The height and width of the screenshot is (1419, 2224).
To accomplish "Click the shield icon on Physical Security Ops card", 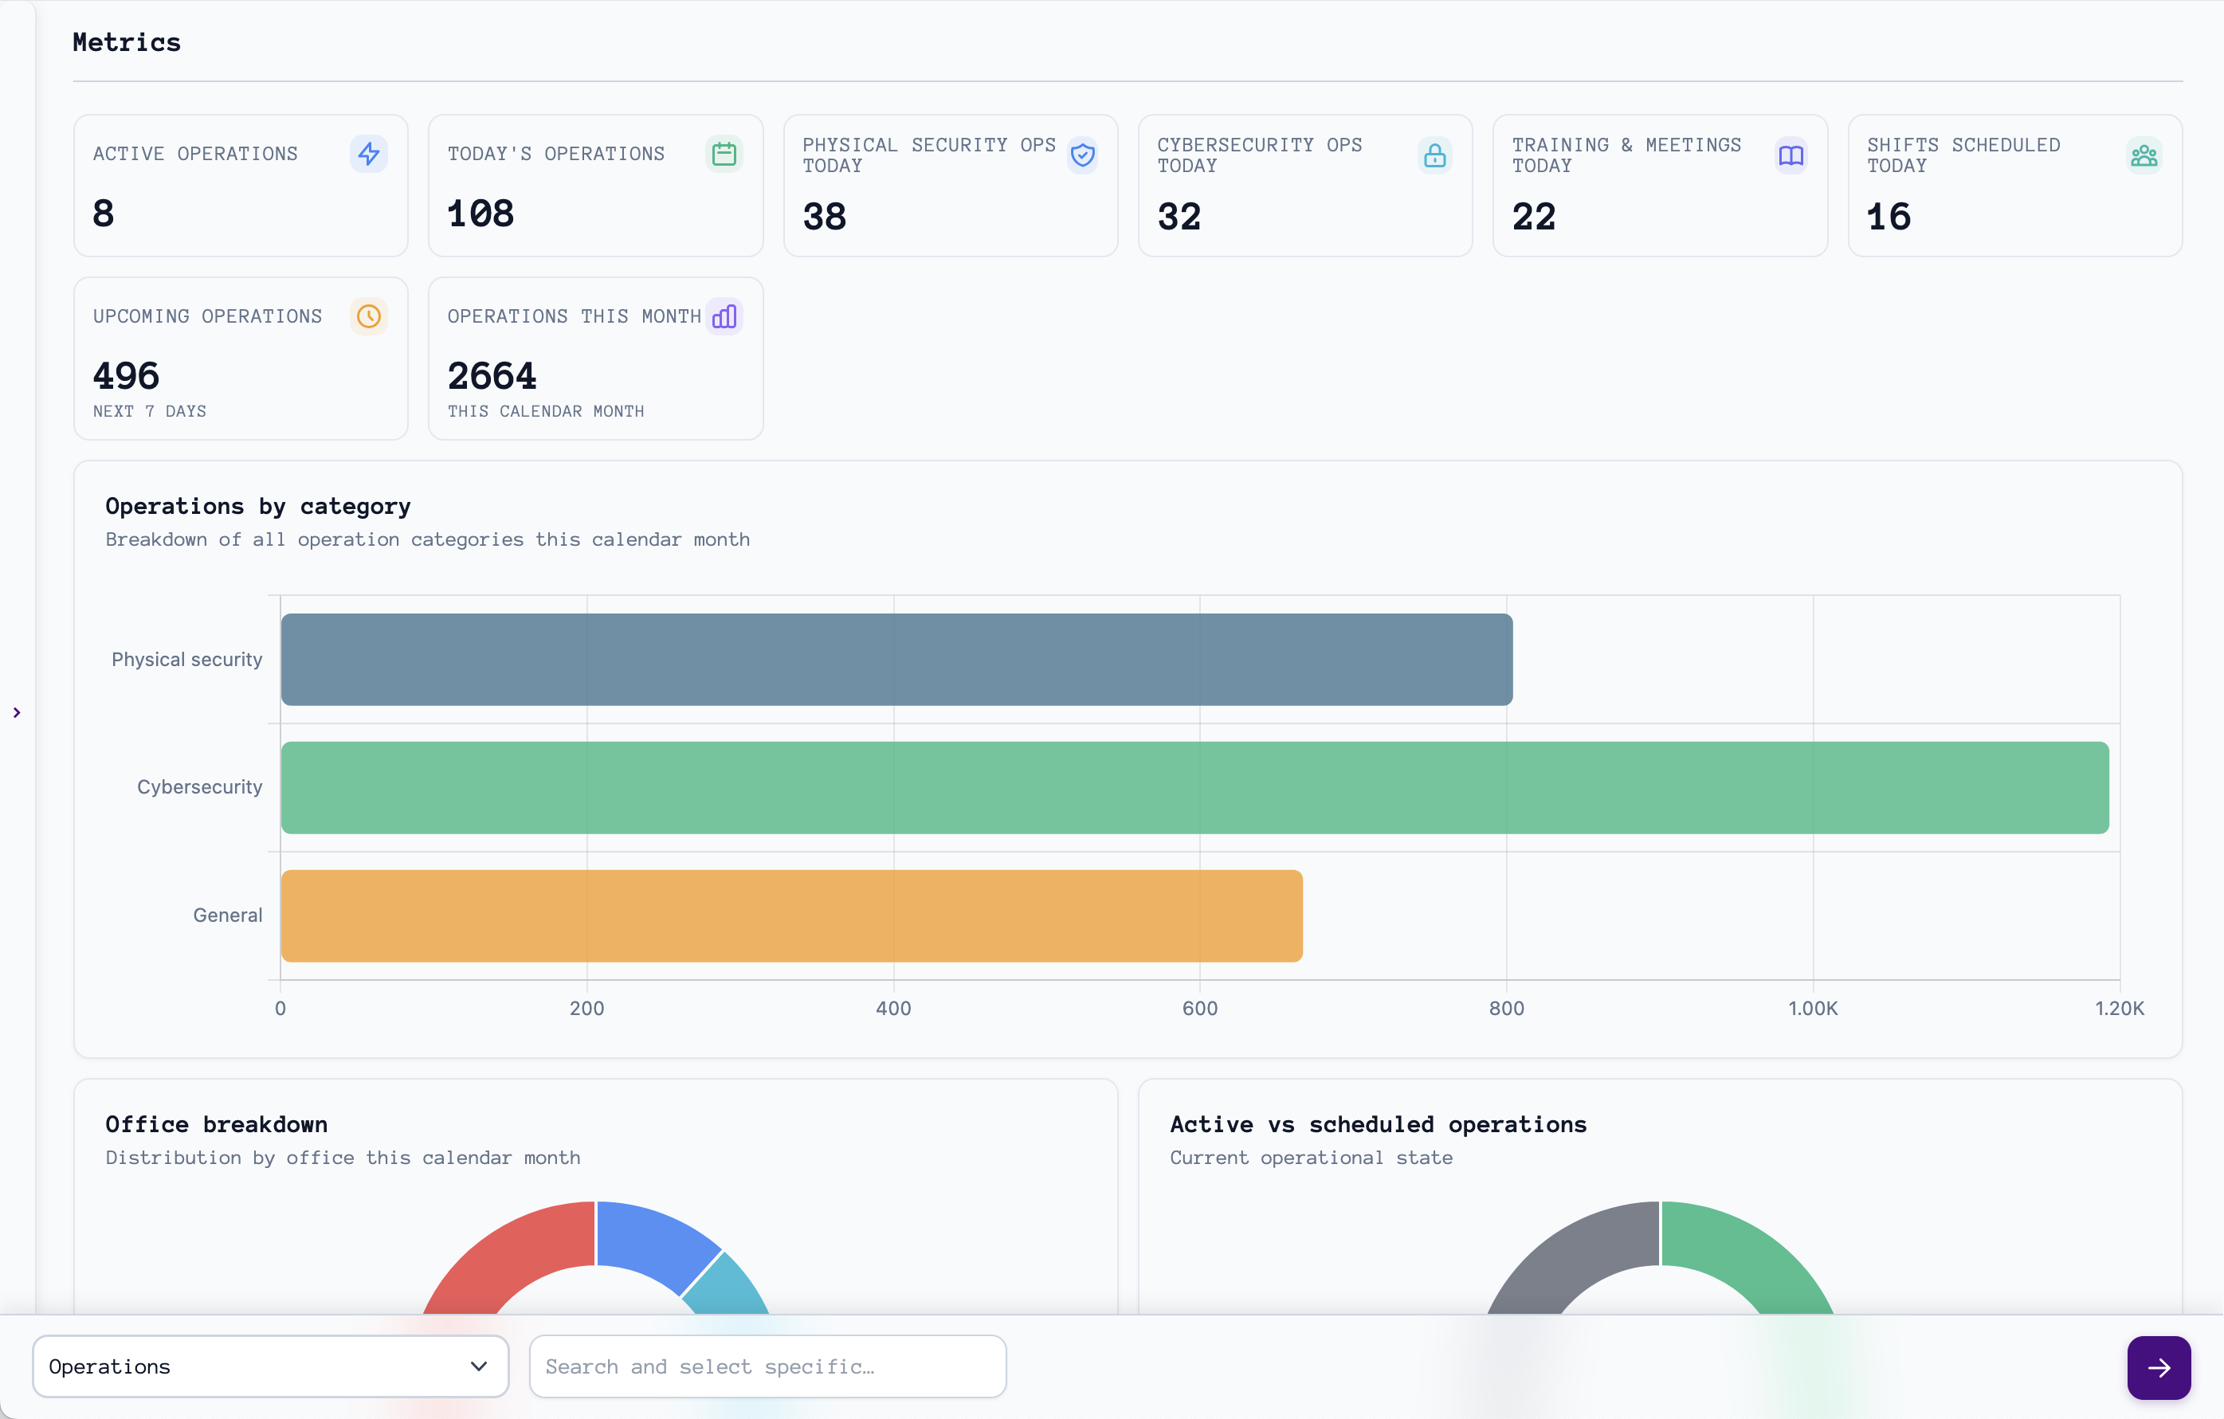I will 1082,155.
